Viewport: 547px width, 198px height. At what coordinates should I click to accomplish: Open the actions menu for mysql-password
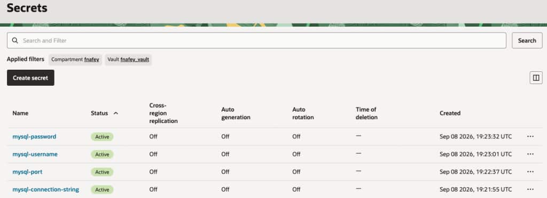(530, 136)
